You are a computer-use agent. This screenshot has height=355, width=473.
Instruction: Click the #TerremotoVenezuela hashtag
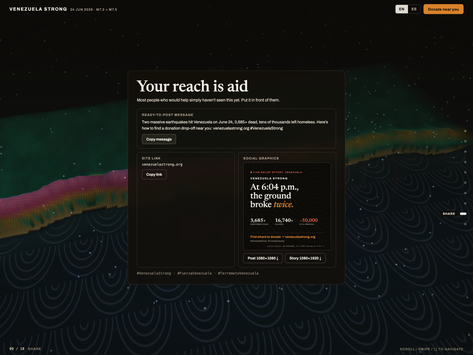coord(238,273)
